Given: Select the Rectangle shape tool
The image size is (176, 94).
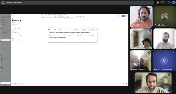Looking at the screenshot, I should [x=63, y=16].
